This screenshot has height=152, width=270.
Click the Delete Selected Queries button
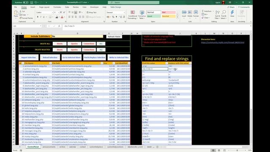[74, 50]
